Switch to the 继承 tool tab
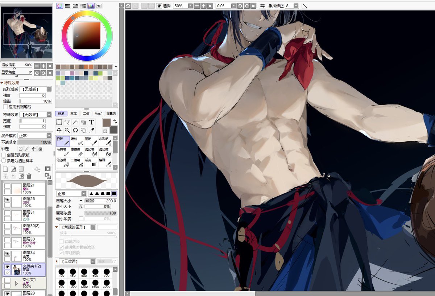Viewport: 435px width, 296px height. [61, 114]
